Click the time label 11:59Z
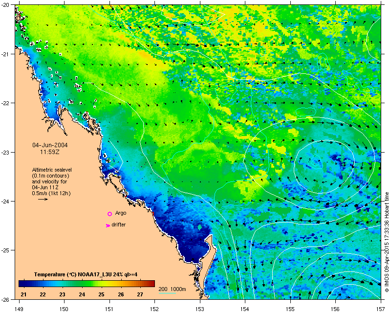Screen dimensions: 391x313 pos(50,152)
